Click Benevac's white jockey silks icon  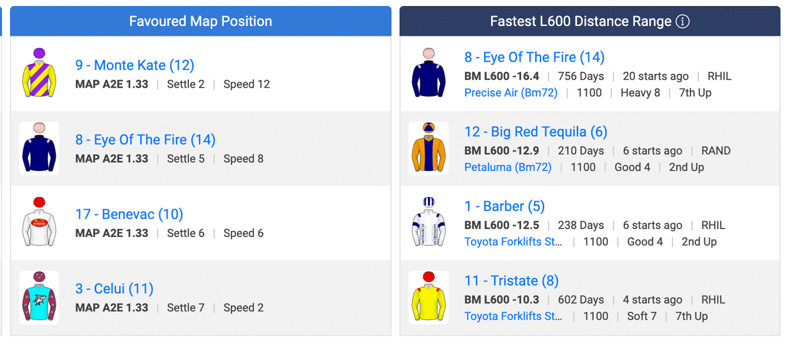39,222
